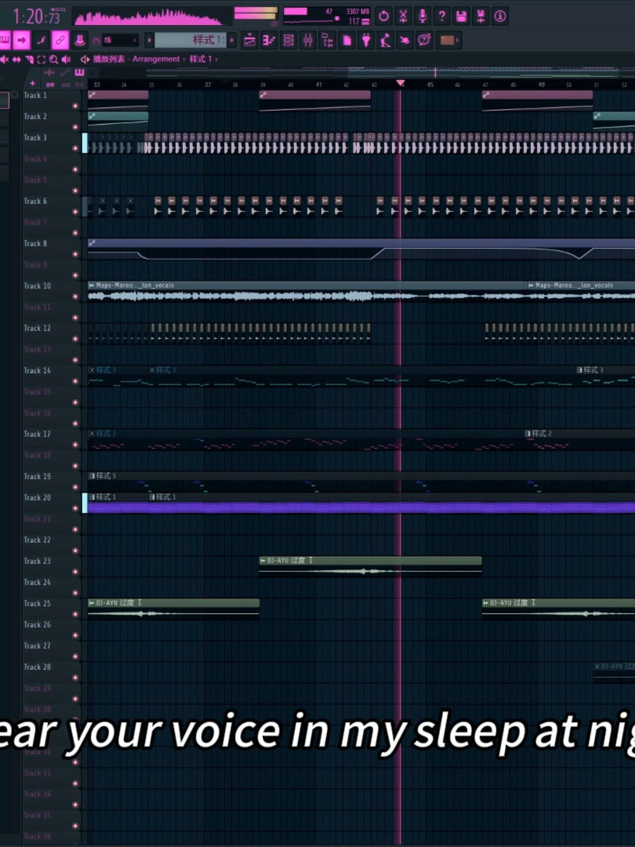Image resolution: width=635 pixels, height=847 pixels.
Task: Switch picker to the pattern keyboard tab
Action: (x=79, y=73)
